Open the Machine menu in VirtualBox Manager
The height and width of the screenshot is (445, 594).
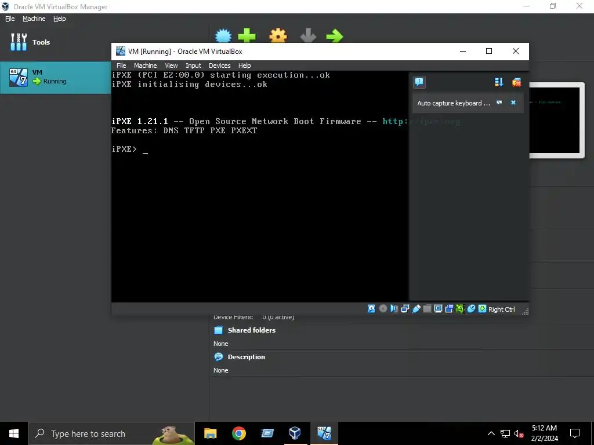point(34,19)
